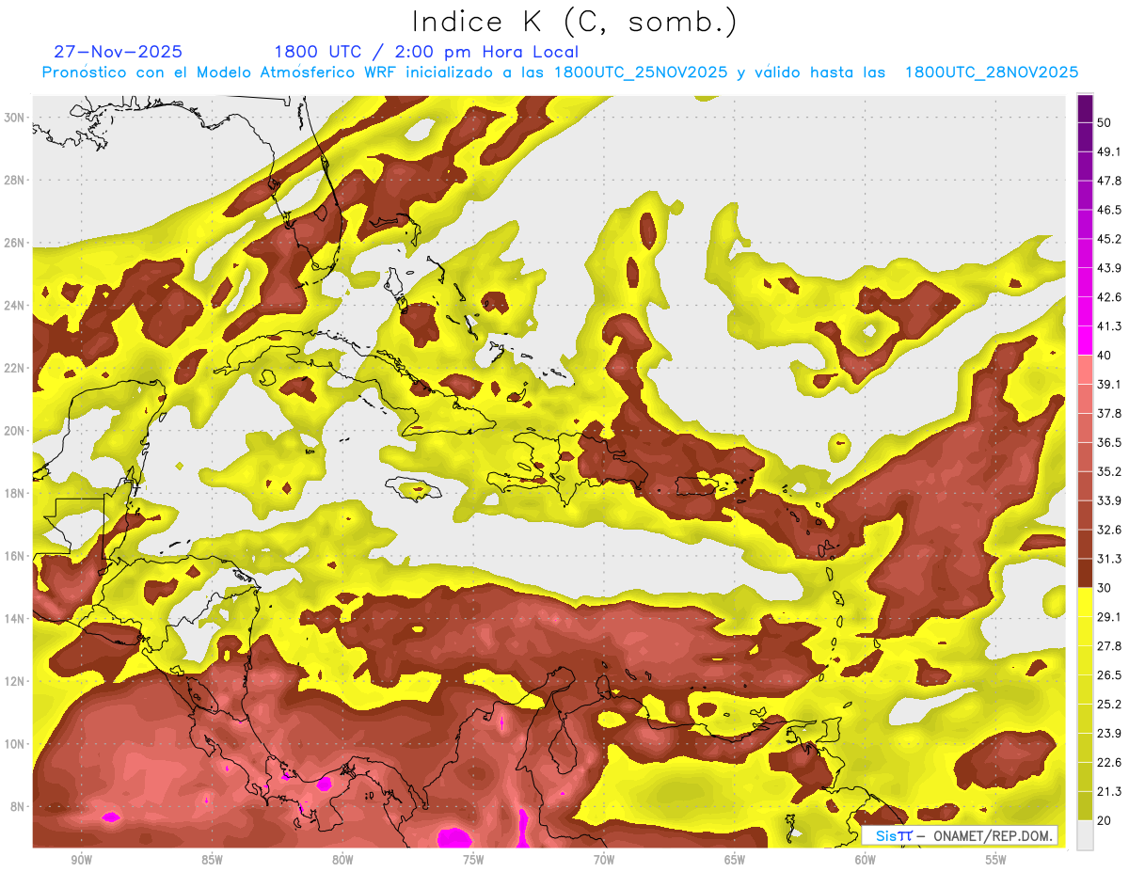Click the colorbar value label "32.6"
Viewport: 1129px width, 872px height.
1109,530
